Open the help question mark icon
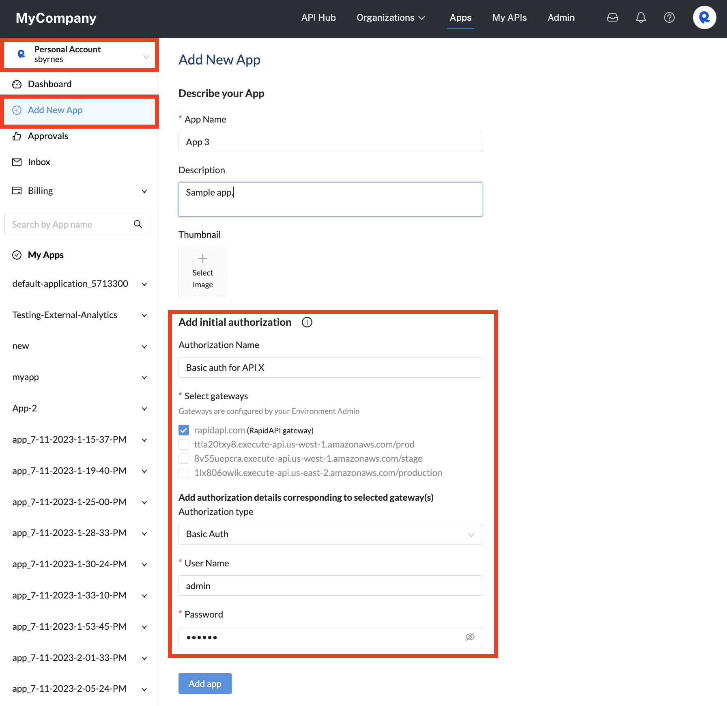 [x=669, y=17]
